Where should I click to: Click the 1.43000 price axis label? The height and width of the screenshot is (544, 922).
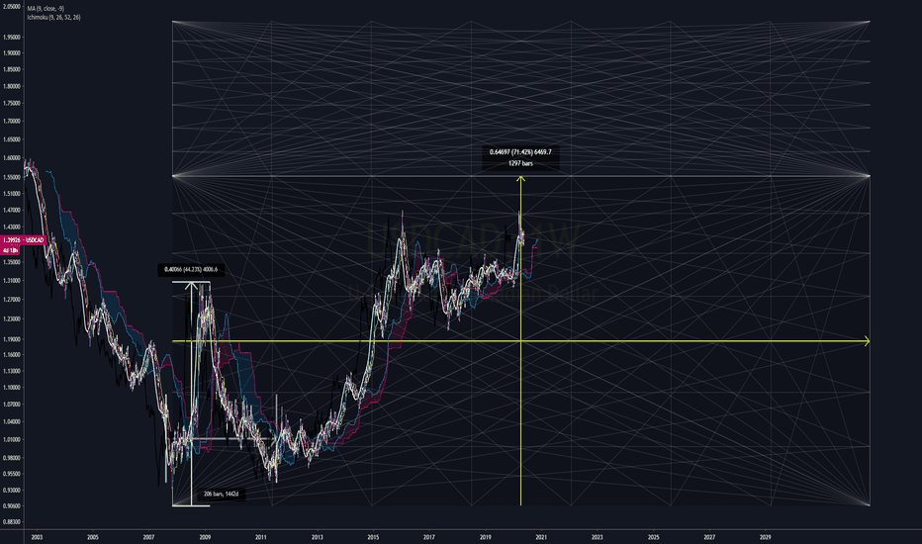(12, 227)
